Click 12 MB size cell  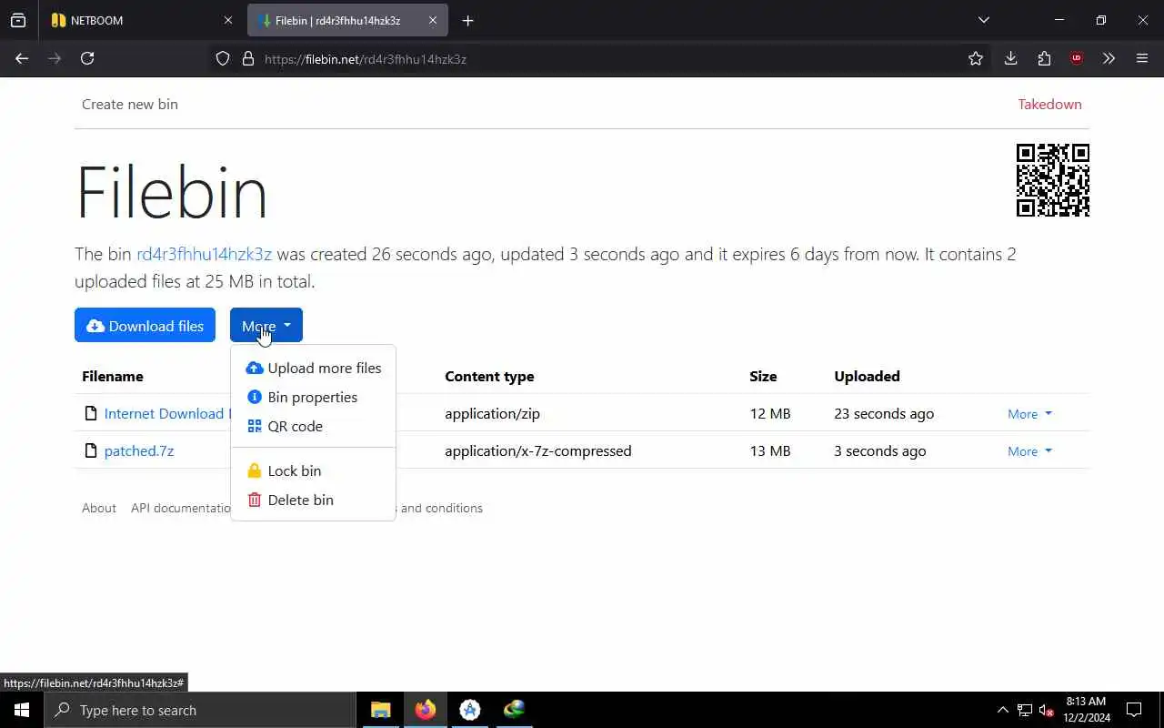[769, 413]
